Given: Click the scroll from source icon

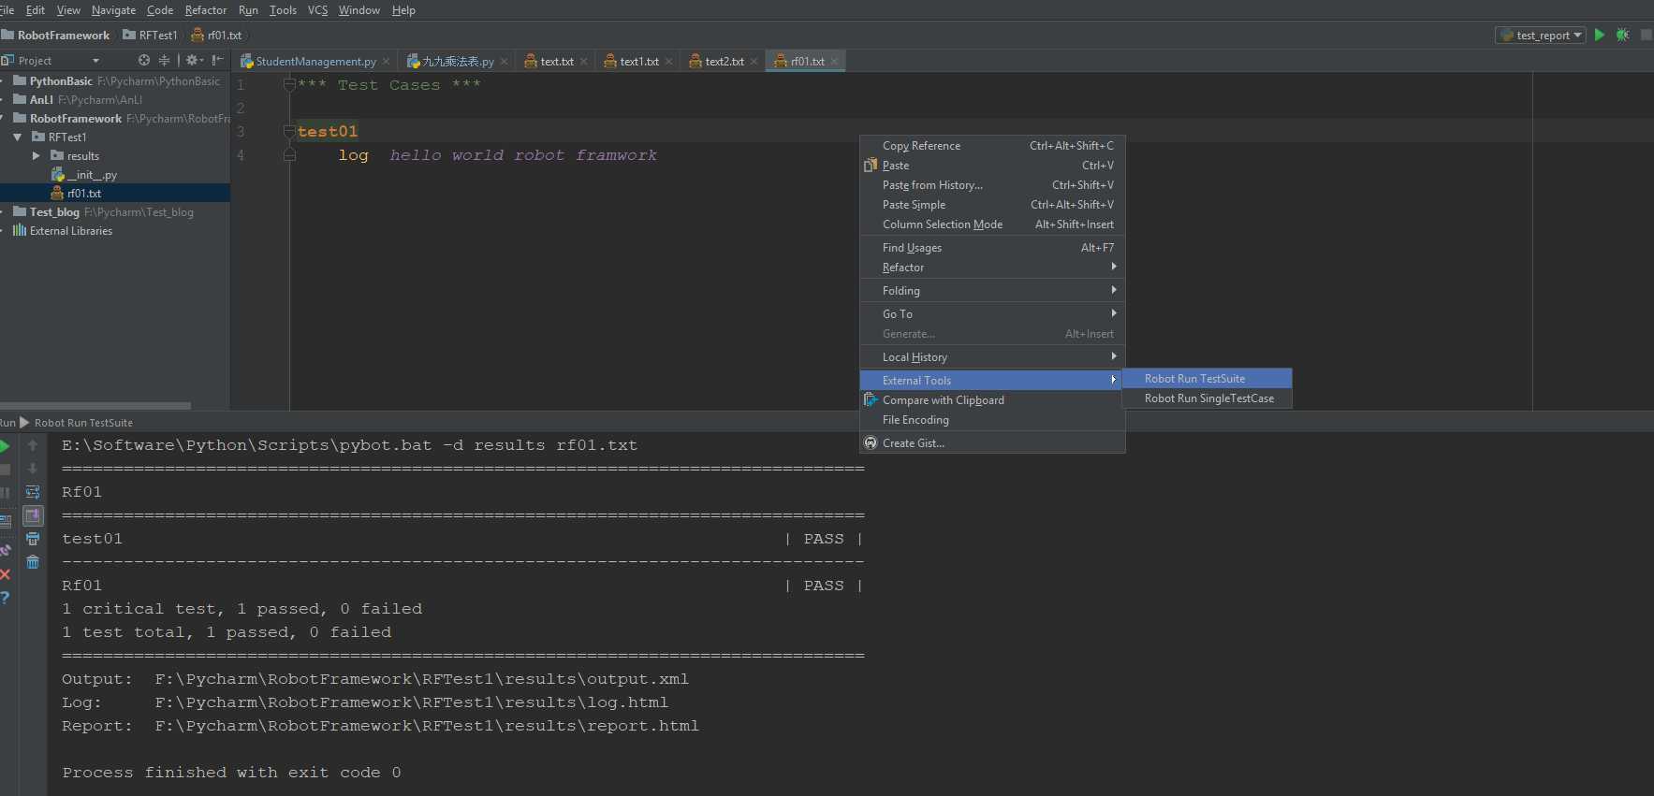Looking at the screenshot, I should (x=144, y=60).
